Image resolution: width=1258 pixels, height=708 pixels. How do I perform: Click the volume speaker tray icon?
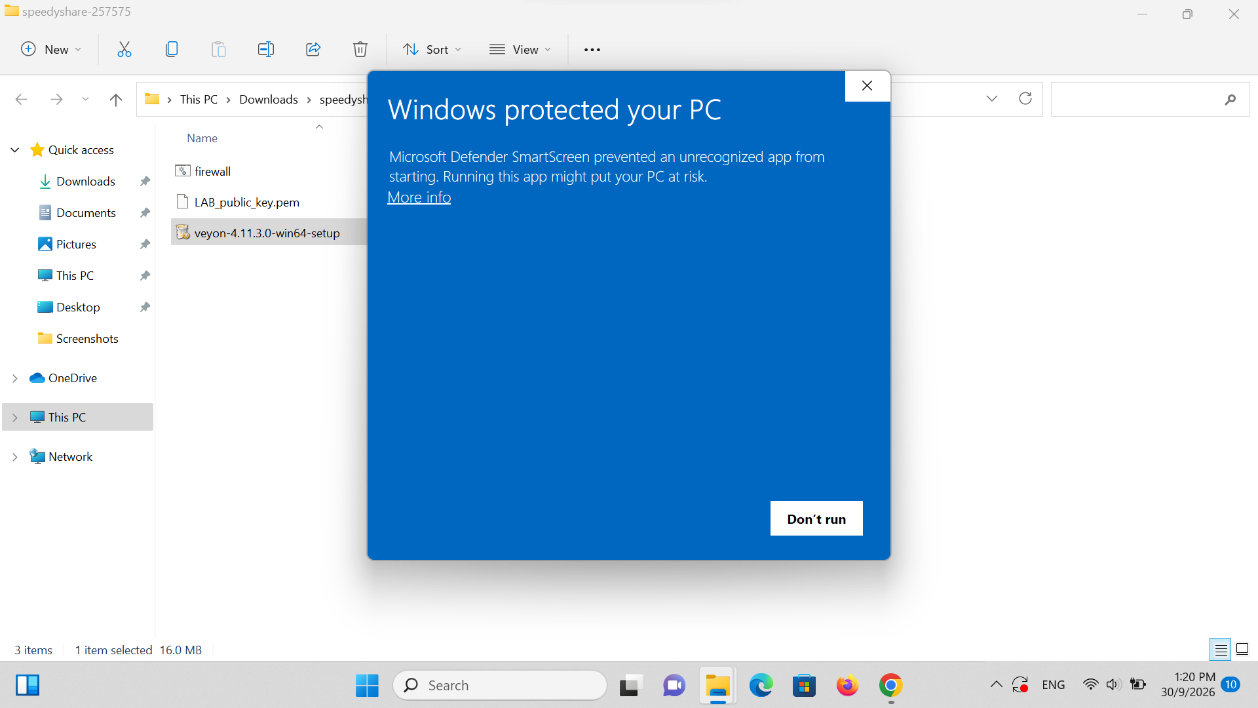[x=1113, y=685]
